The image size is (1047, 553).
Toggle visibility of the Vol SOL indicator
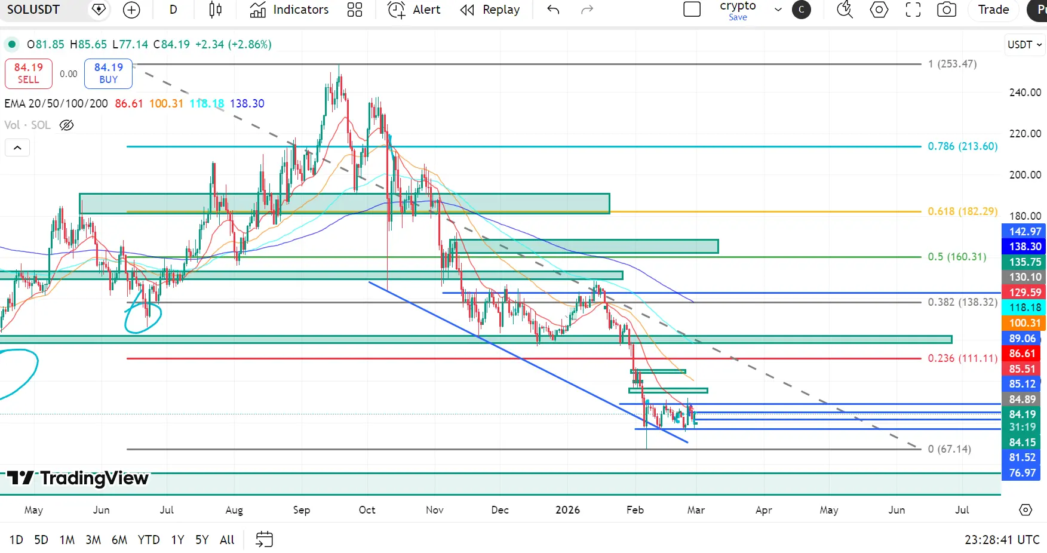tap(66, 125)
